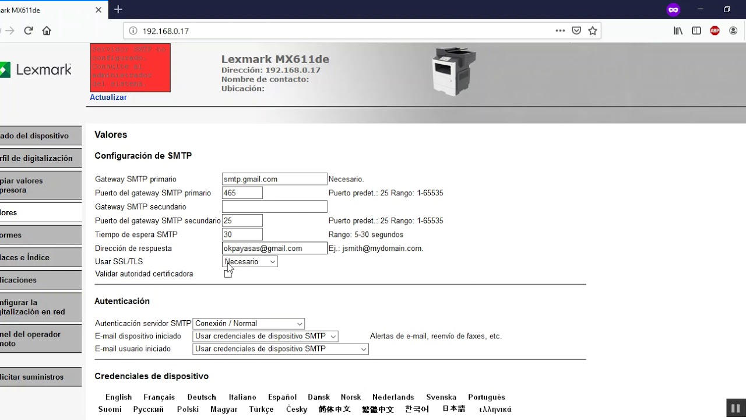This screenshot has width=746, height=420.
Task: Click the Actualizar link
Action: [108, 97]
